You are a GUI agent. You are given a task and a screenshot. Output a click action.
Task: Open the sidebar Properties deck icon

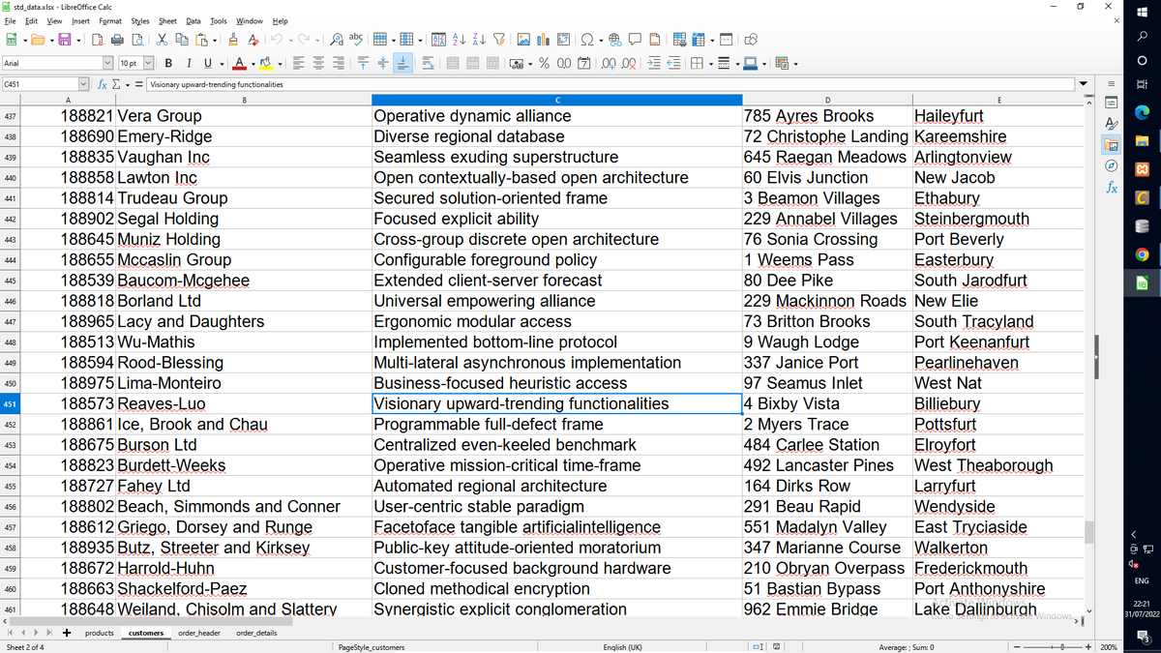coord(1111,102)
